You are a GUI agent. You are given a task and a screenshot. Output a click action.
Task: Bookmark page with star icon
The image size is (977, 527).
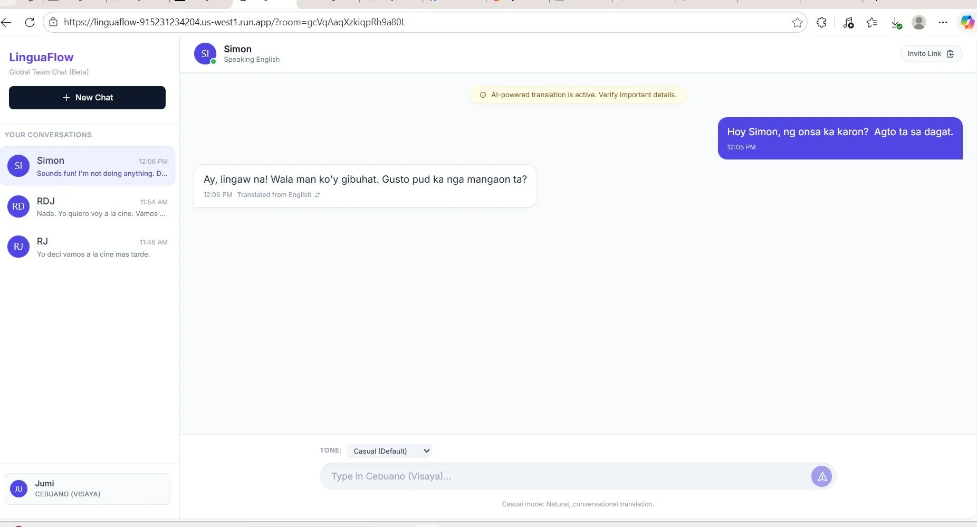(x=797, y=23)
